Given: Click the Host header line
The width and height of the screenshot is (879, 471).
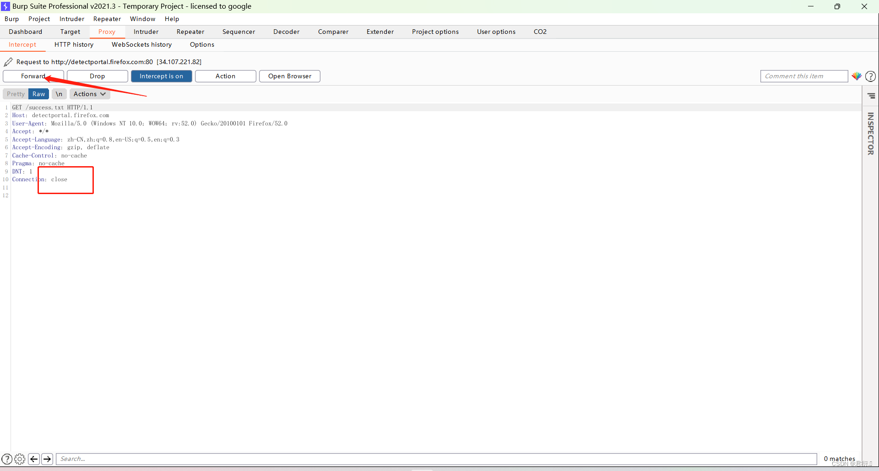Looking at the screenshot, I should click(x=60, y=115).
